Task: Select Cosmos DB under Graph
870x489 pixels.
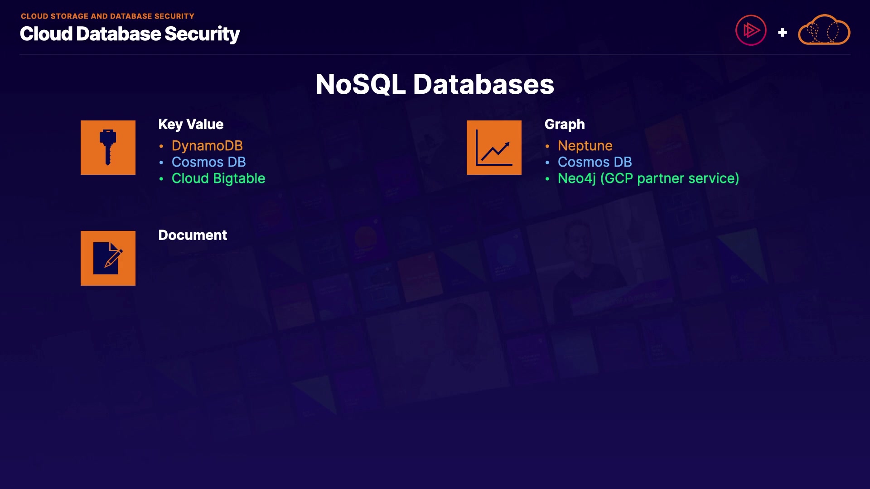Action: click(x=594, y=162)
